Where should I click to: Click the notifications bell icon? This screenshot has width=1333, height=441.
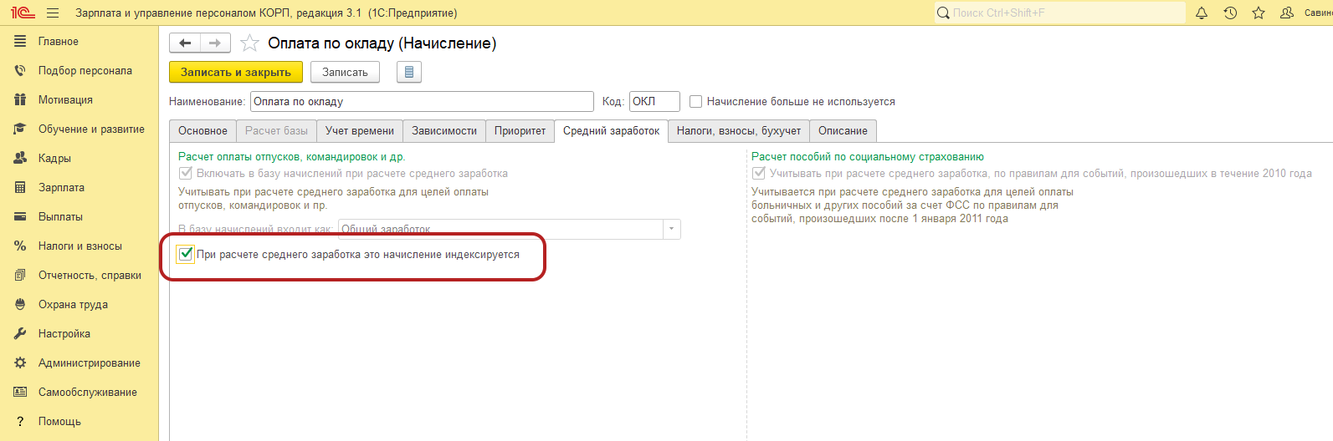tap(1202, 13)
